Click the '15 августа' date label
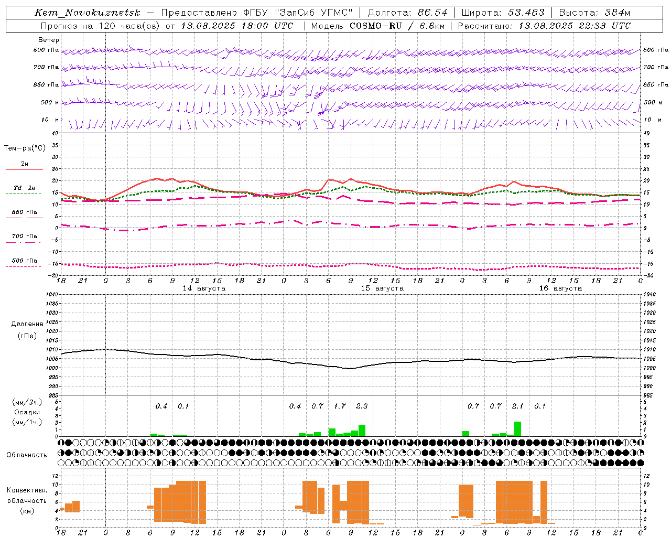 (x=382, y=288)
